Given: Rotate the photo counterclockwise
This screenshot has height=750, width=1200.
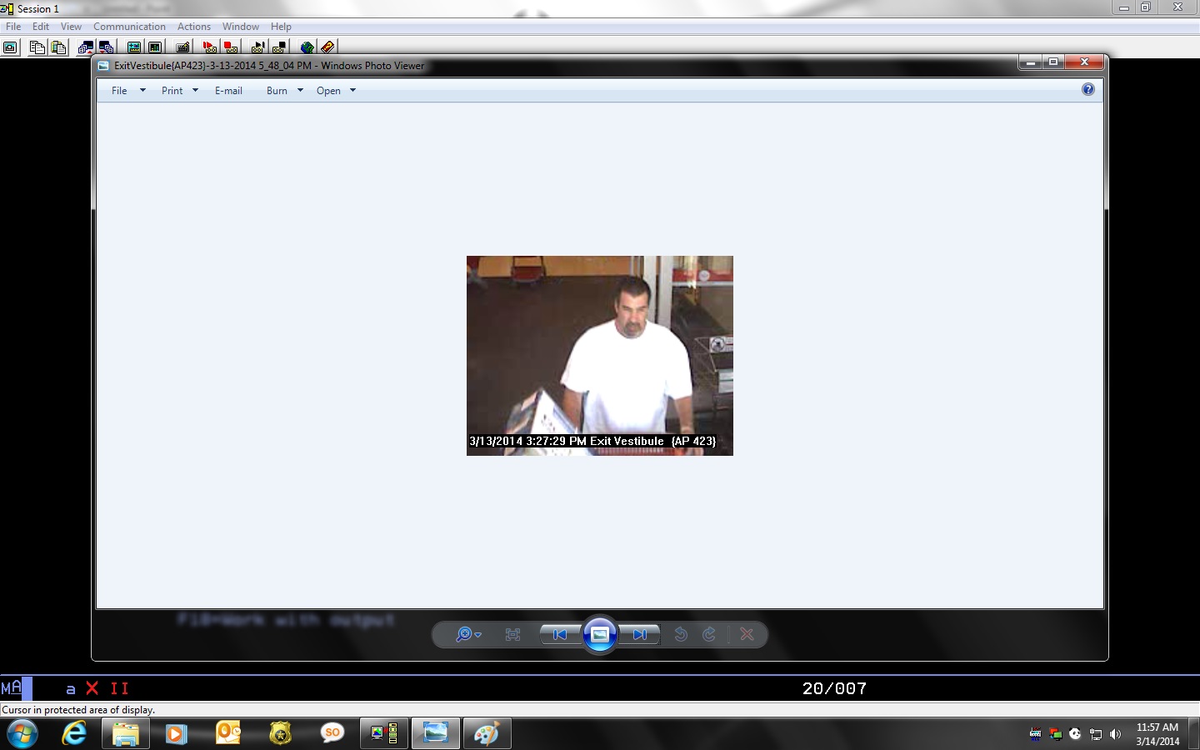Looking at the screenshot, I should [x=680, y=634].
